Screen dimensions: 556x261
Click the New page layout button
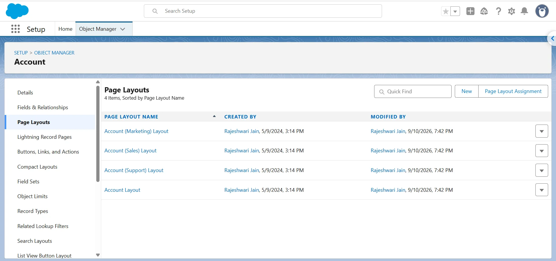(466, 91)
